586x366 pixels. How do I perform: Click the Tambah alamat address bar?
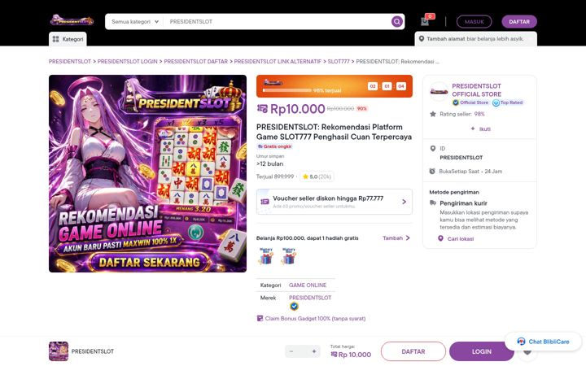(x=475, y=39)
